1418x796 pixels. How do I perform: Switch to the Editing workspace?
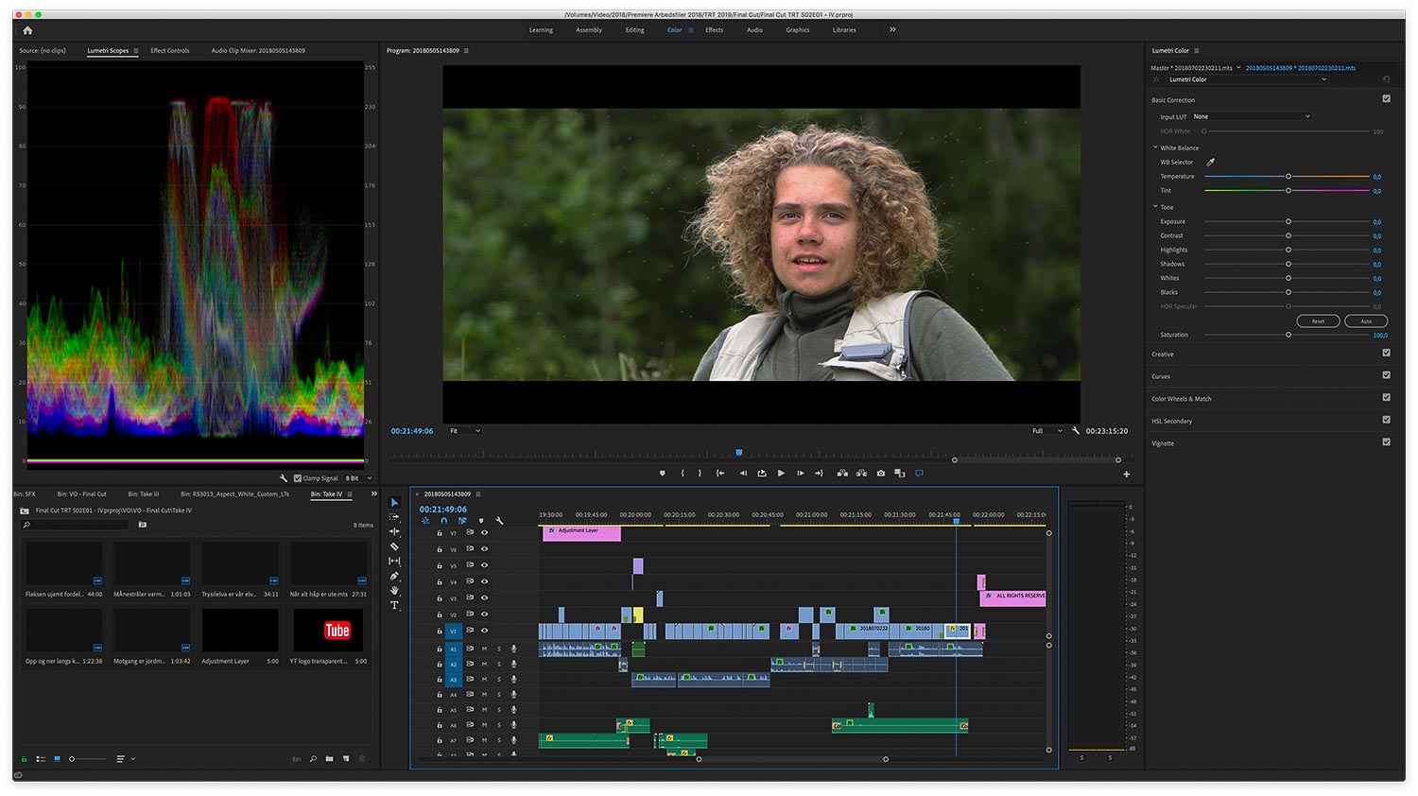pos(634,30)
